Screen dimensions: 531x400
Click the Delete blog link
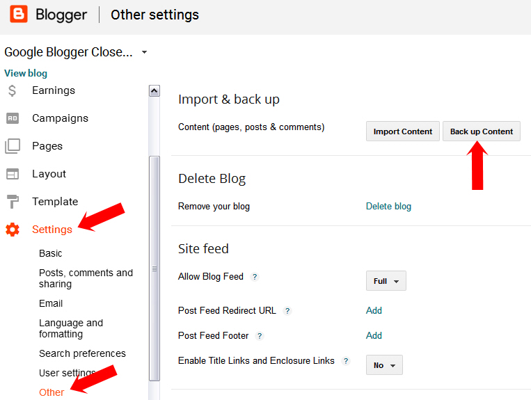[388, 207]
